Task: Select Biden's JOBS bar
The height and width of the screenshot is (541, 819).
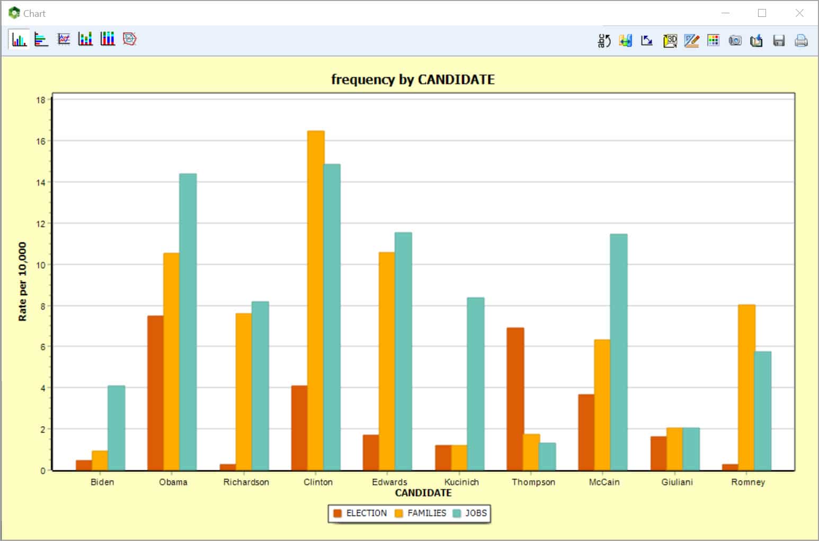Action: tap(117, 428)
